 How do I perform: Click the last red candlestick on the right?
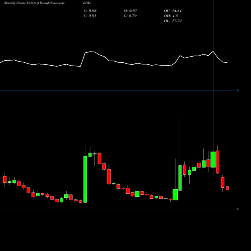coord(227,188)
